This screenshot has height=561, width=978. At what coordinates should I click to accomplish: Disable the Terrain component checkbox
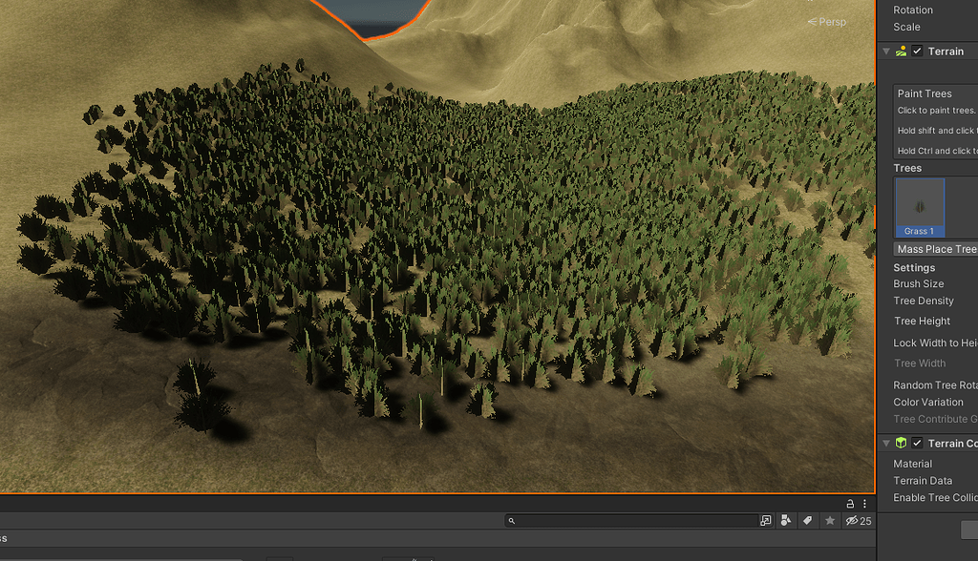click(x=917, y=51)
